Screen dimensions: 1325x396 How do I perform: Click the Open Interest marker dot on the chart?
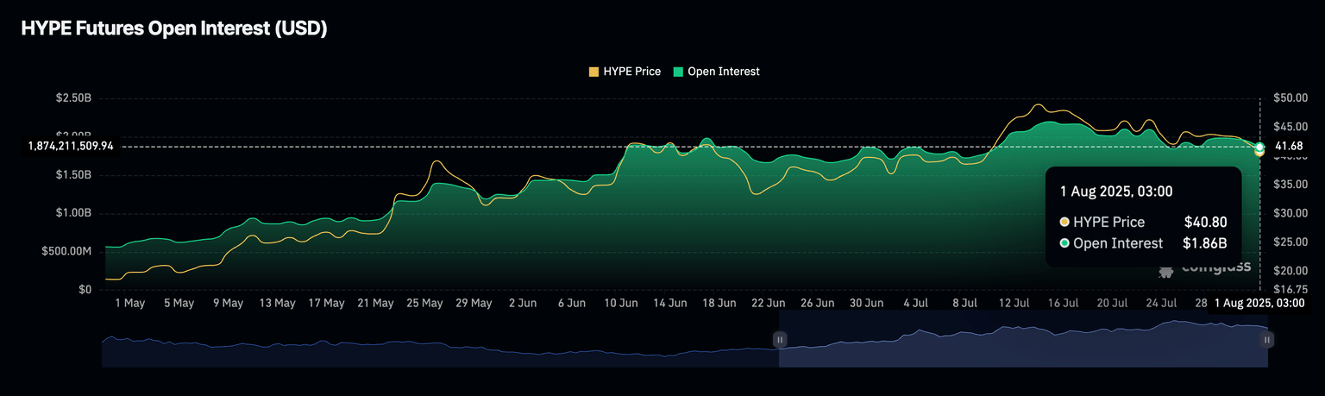(1260, 147)
